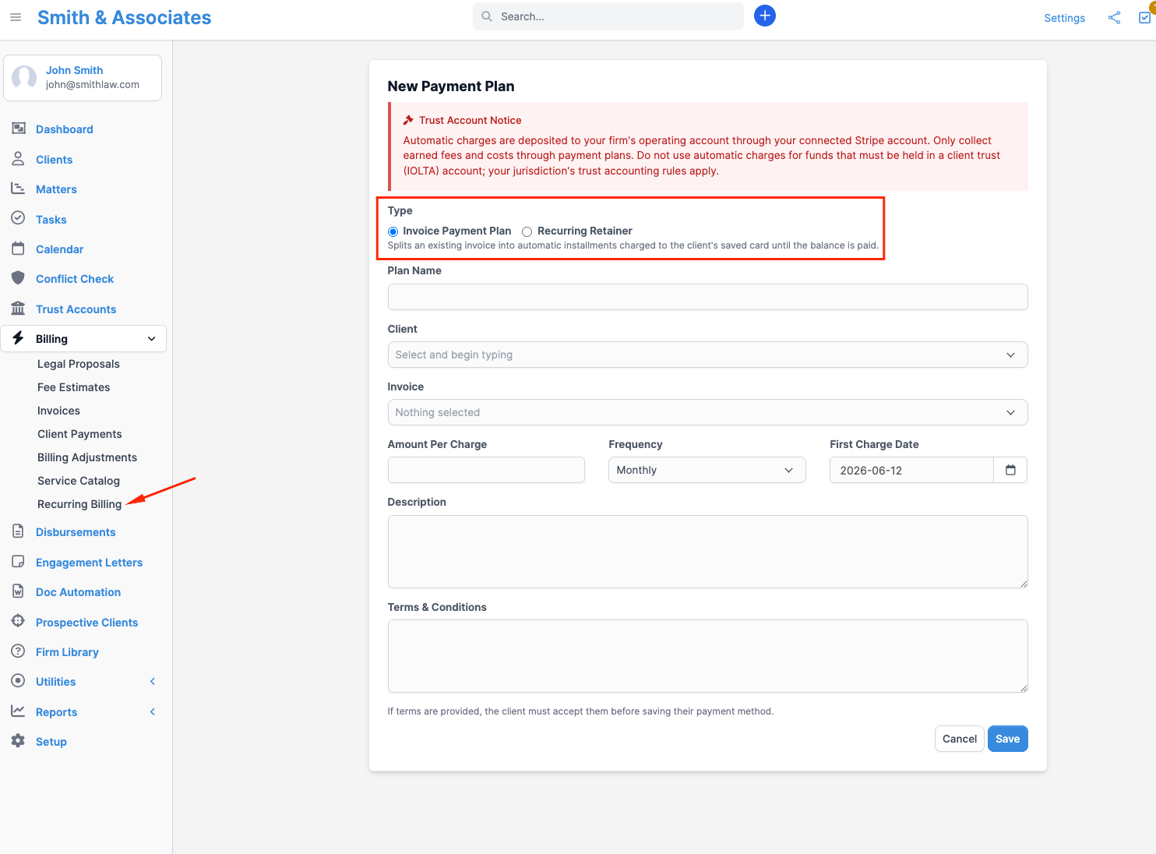Select the Recurring Retainer radio button
The image size is (1156, 854).
coord(527,231)
